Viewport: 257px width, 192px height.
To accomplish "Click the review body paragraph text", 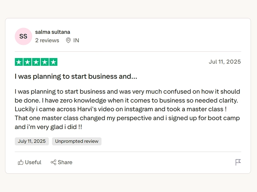I will click(127, 109).
